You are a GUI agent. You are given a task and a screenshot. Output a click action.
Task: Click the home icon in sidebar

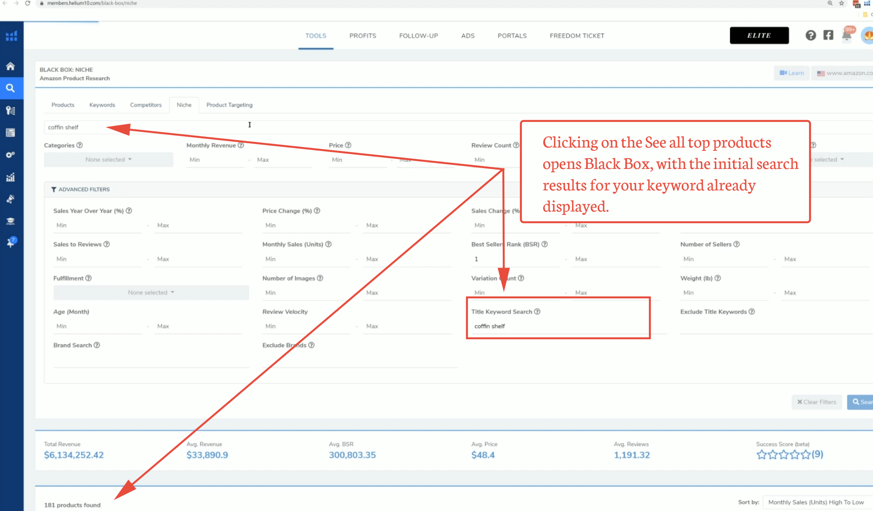click(x=10, y=66)
